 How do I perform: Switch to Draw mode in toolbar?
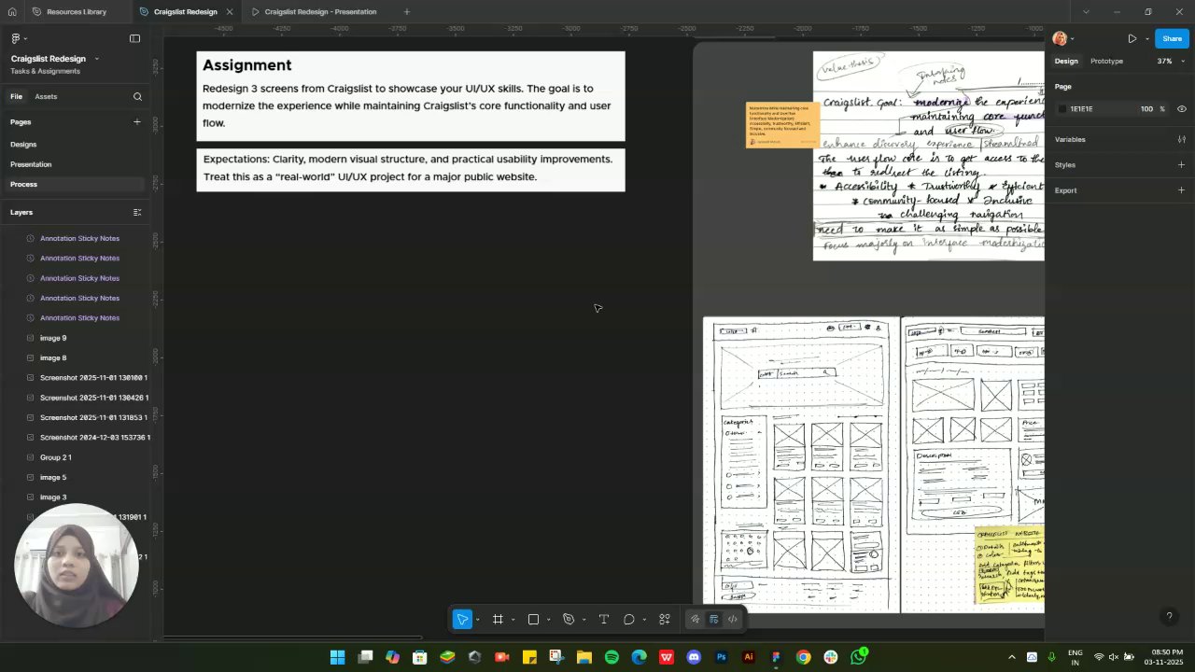tap(695, 619)
